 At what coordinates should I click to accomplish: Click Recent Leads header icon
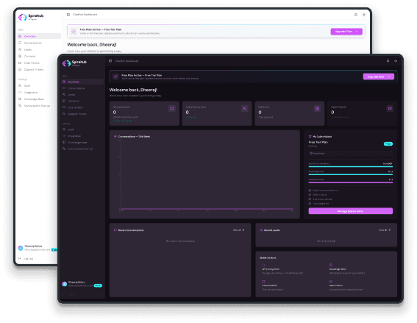[x=261, y=230]
